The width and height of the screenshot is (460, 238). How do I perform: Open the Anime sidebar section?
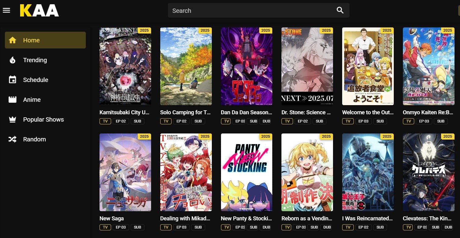[45, 100]
